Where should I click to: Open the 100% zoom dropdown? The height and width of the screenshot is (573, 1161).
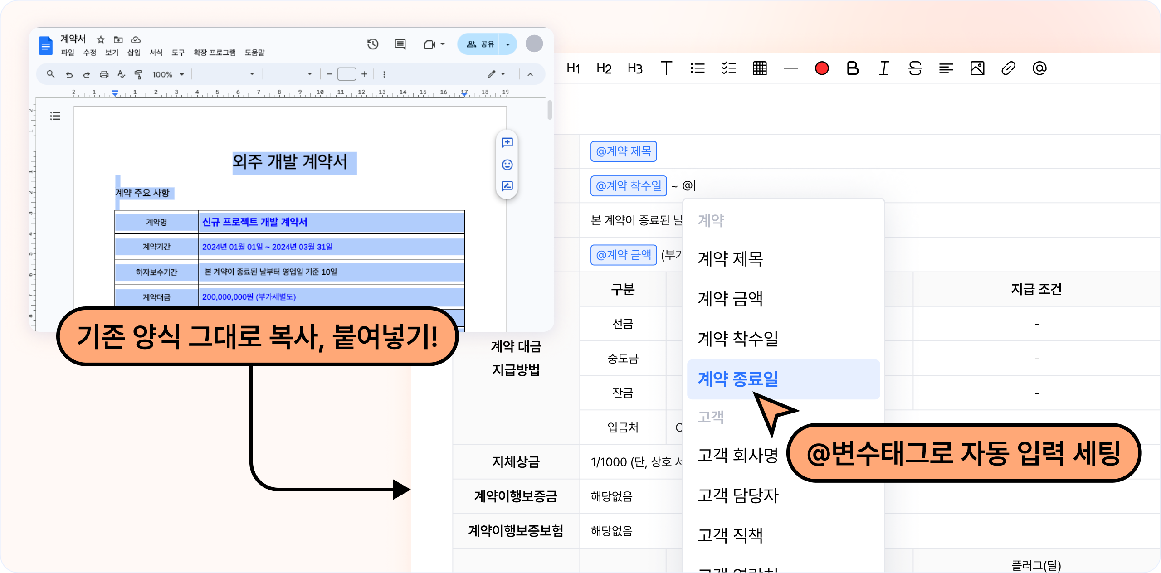(168, 74)
